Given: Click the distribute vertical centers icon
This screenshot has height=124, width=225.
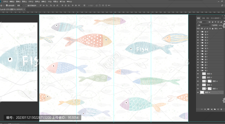Looking at the screenshot, I should (65, 5).
